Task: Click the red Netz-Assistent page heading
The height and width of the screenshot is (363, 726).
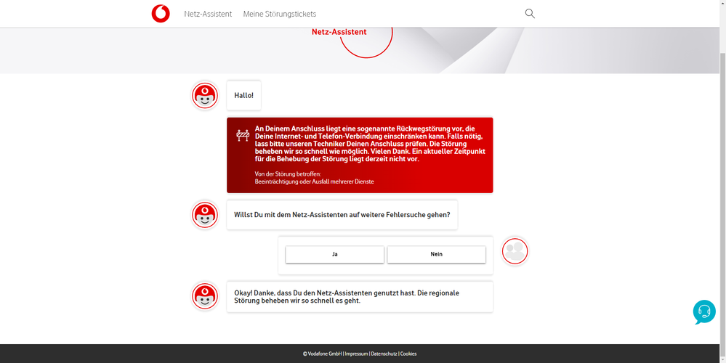Action: [339, 33]
